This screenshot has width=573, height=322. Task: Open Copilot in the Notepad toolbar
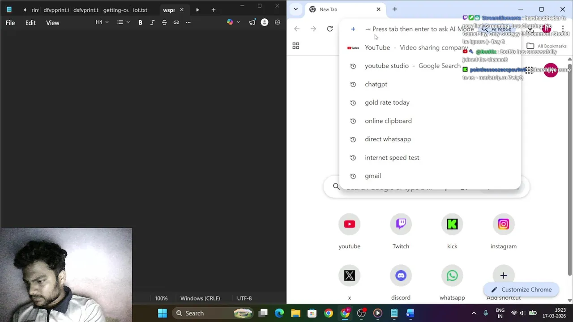click(x=230, y=22)
